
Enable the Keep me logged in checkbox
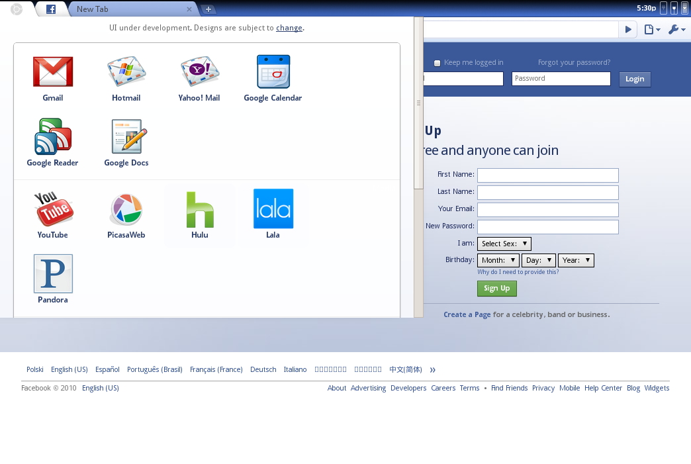[x=438, y=63]
